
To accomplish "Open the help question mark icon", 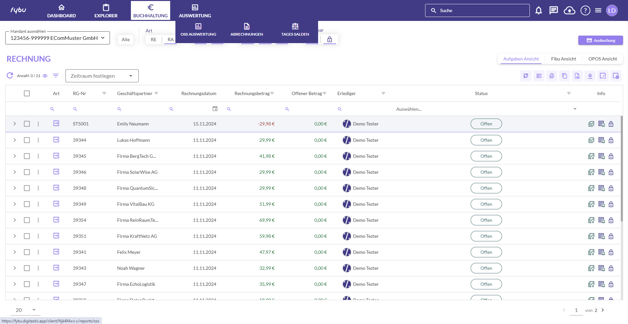I will (585, 10).
